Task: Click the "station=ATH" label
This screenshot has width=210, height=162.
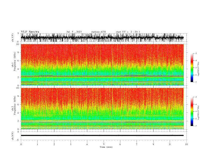Action: pyautogui.click(x=98, y=32)
